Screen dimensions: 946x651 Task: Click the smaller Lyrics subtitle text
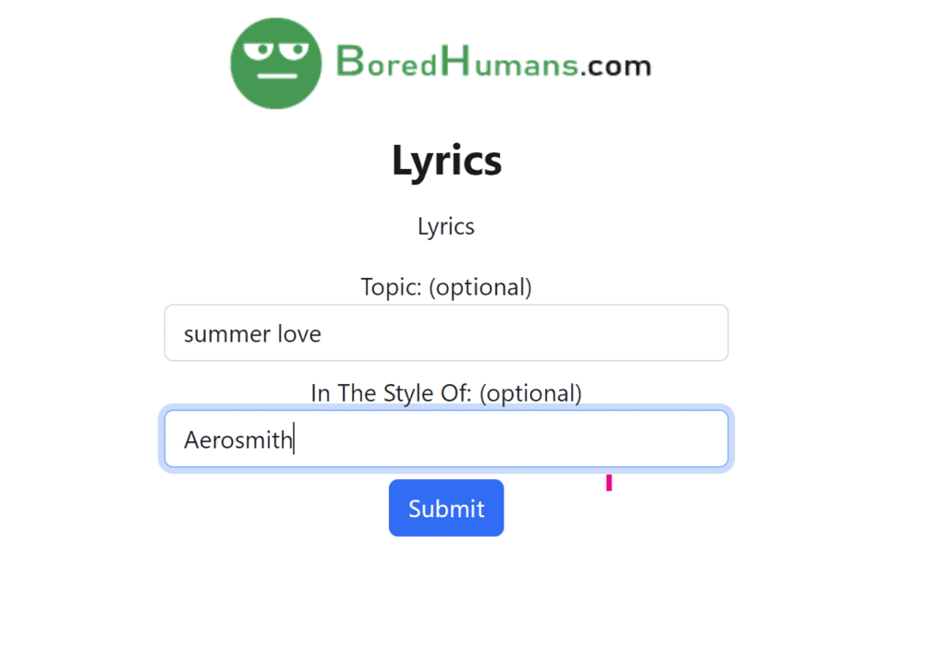tap(446, 226)
